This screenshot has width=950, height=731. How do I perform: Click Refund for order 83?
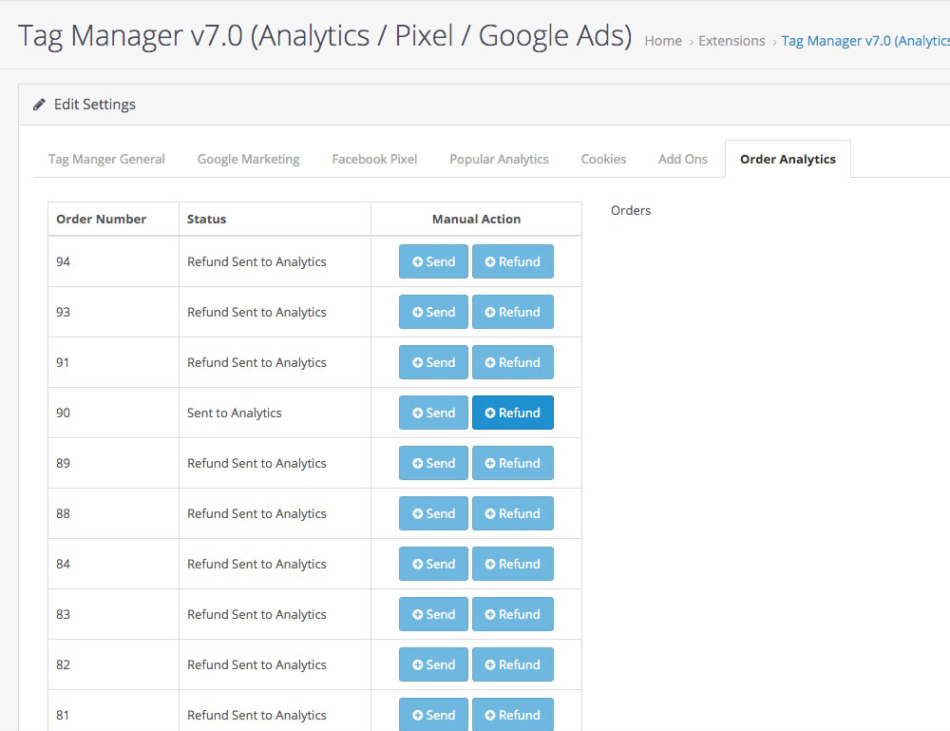pyautogui.click(x=513, y=613)
